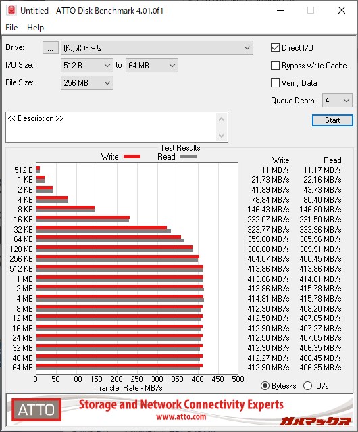Click the 48 MB write value 412.27 MB/s
The image size is (358, 432).
point(268,358)
